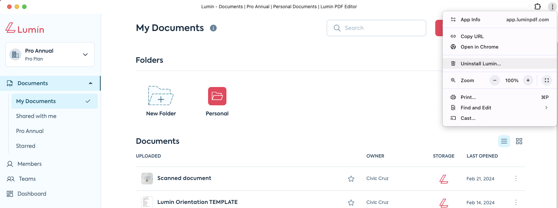
Task: Click the organization building icon
Action: click(15, 55)
